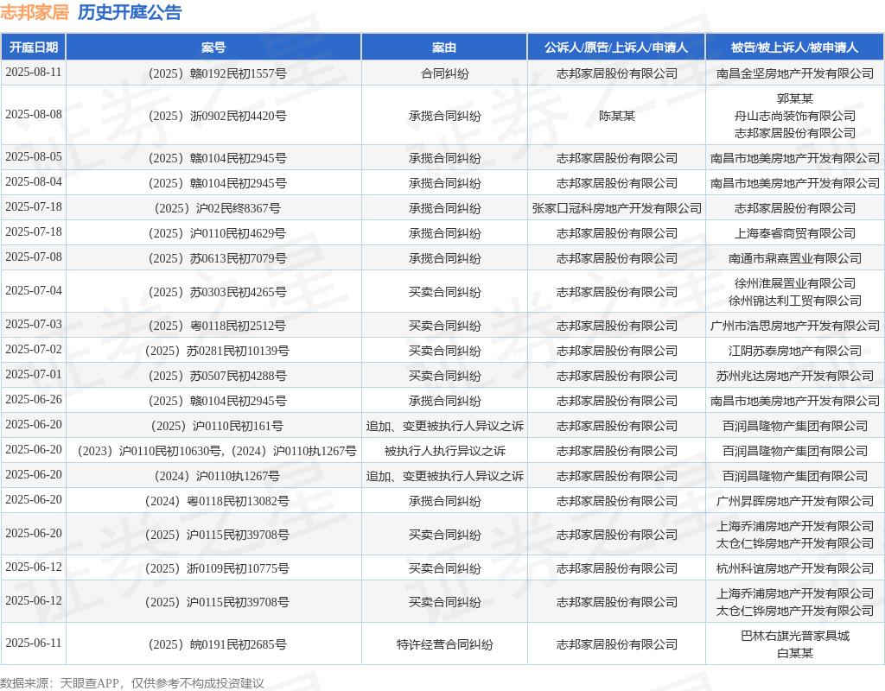Click 广州昇晖房地产开发有限公司 defendant cell
The image size is (885, 691).
coord(795,501)
